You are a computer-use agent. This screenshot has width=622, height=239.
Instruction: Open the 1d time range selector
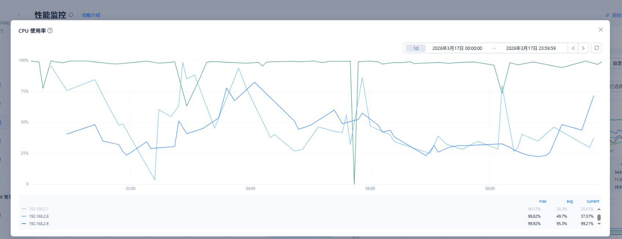coord(416,48)
